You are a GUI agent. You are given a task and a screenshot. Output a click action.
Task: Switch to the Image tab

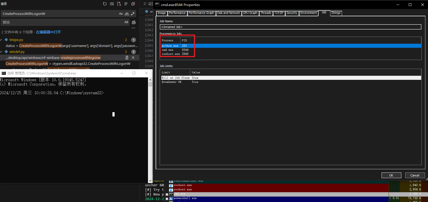[162, 13]
